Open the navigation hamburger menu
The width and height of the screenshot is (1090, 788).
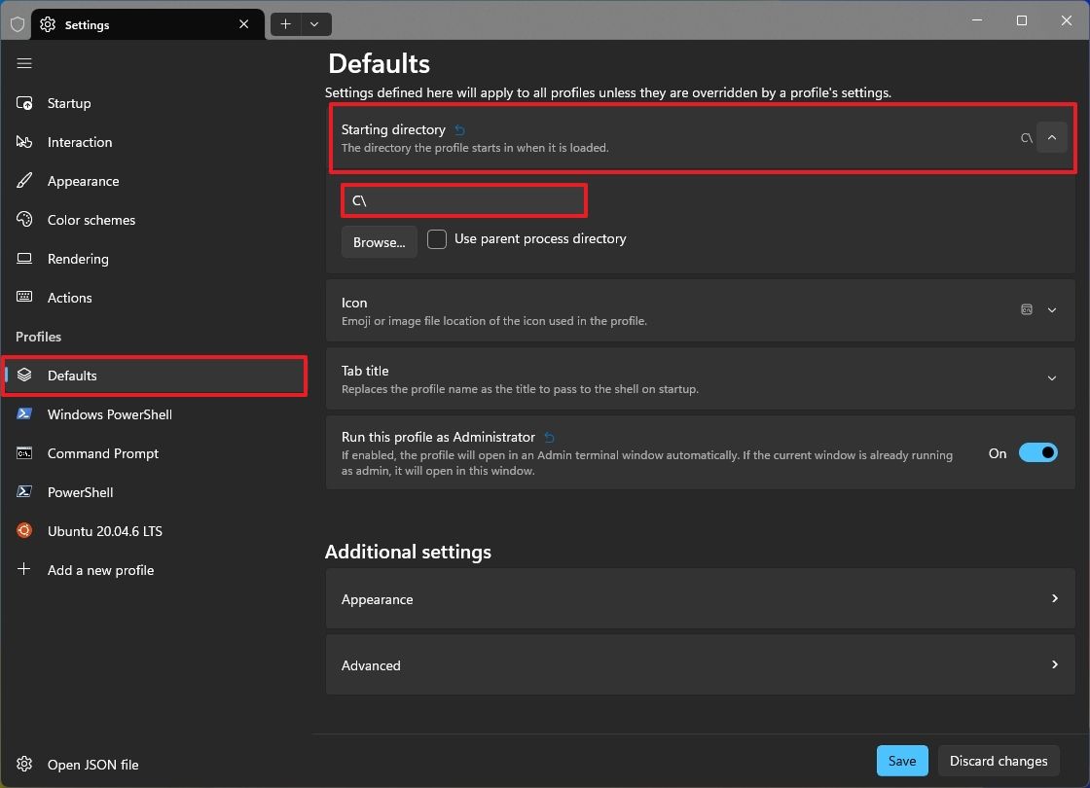click(24, 63)
